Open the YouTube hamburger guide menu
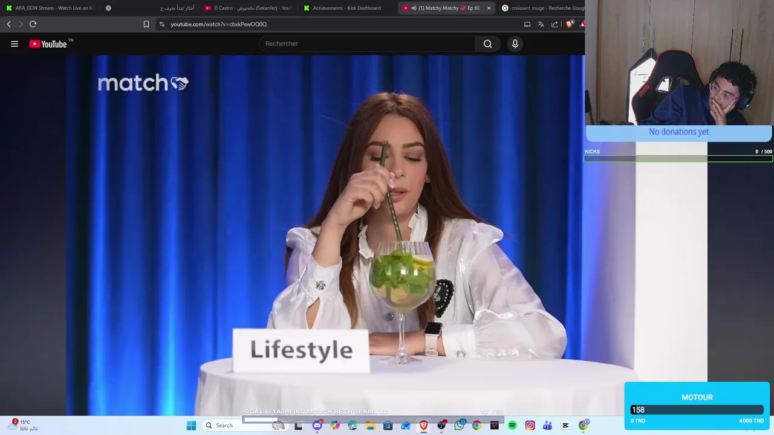The height and width of the screenshot is (435, 774). pyautogui.click(x=15, y=43)
